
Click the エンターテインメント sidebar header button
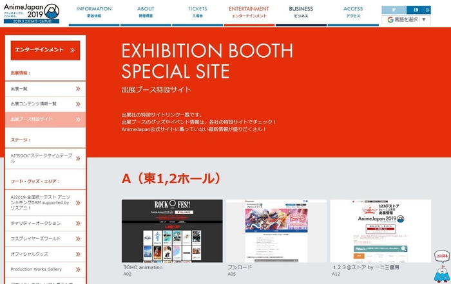[x=46, y=50]
